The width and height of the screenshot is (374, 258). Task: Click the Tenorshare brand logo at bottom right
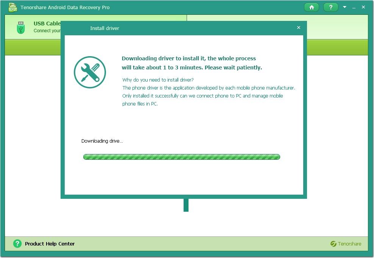point(346,244)
